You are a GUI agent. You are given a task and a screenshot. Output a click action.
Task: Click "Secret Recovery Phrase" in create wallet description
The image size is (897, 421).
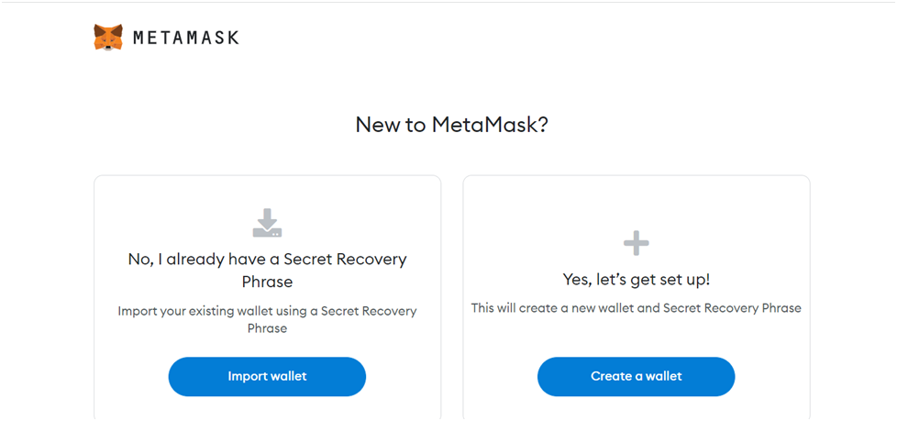(732, 308)
